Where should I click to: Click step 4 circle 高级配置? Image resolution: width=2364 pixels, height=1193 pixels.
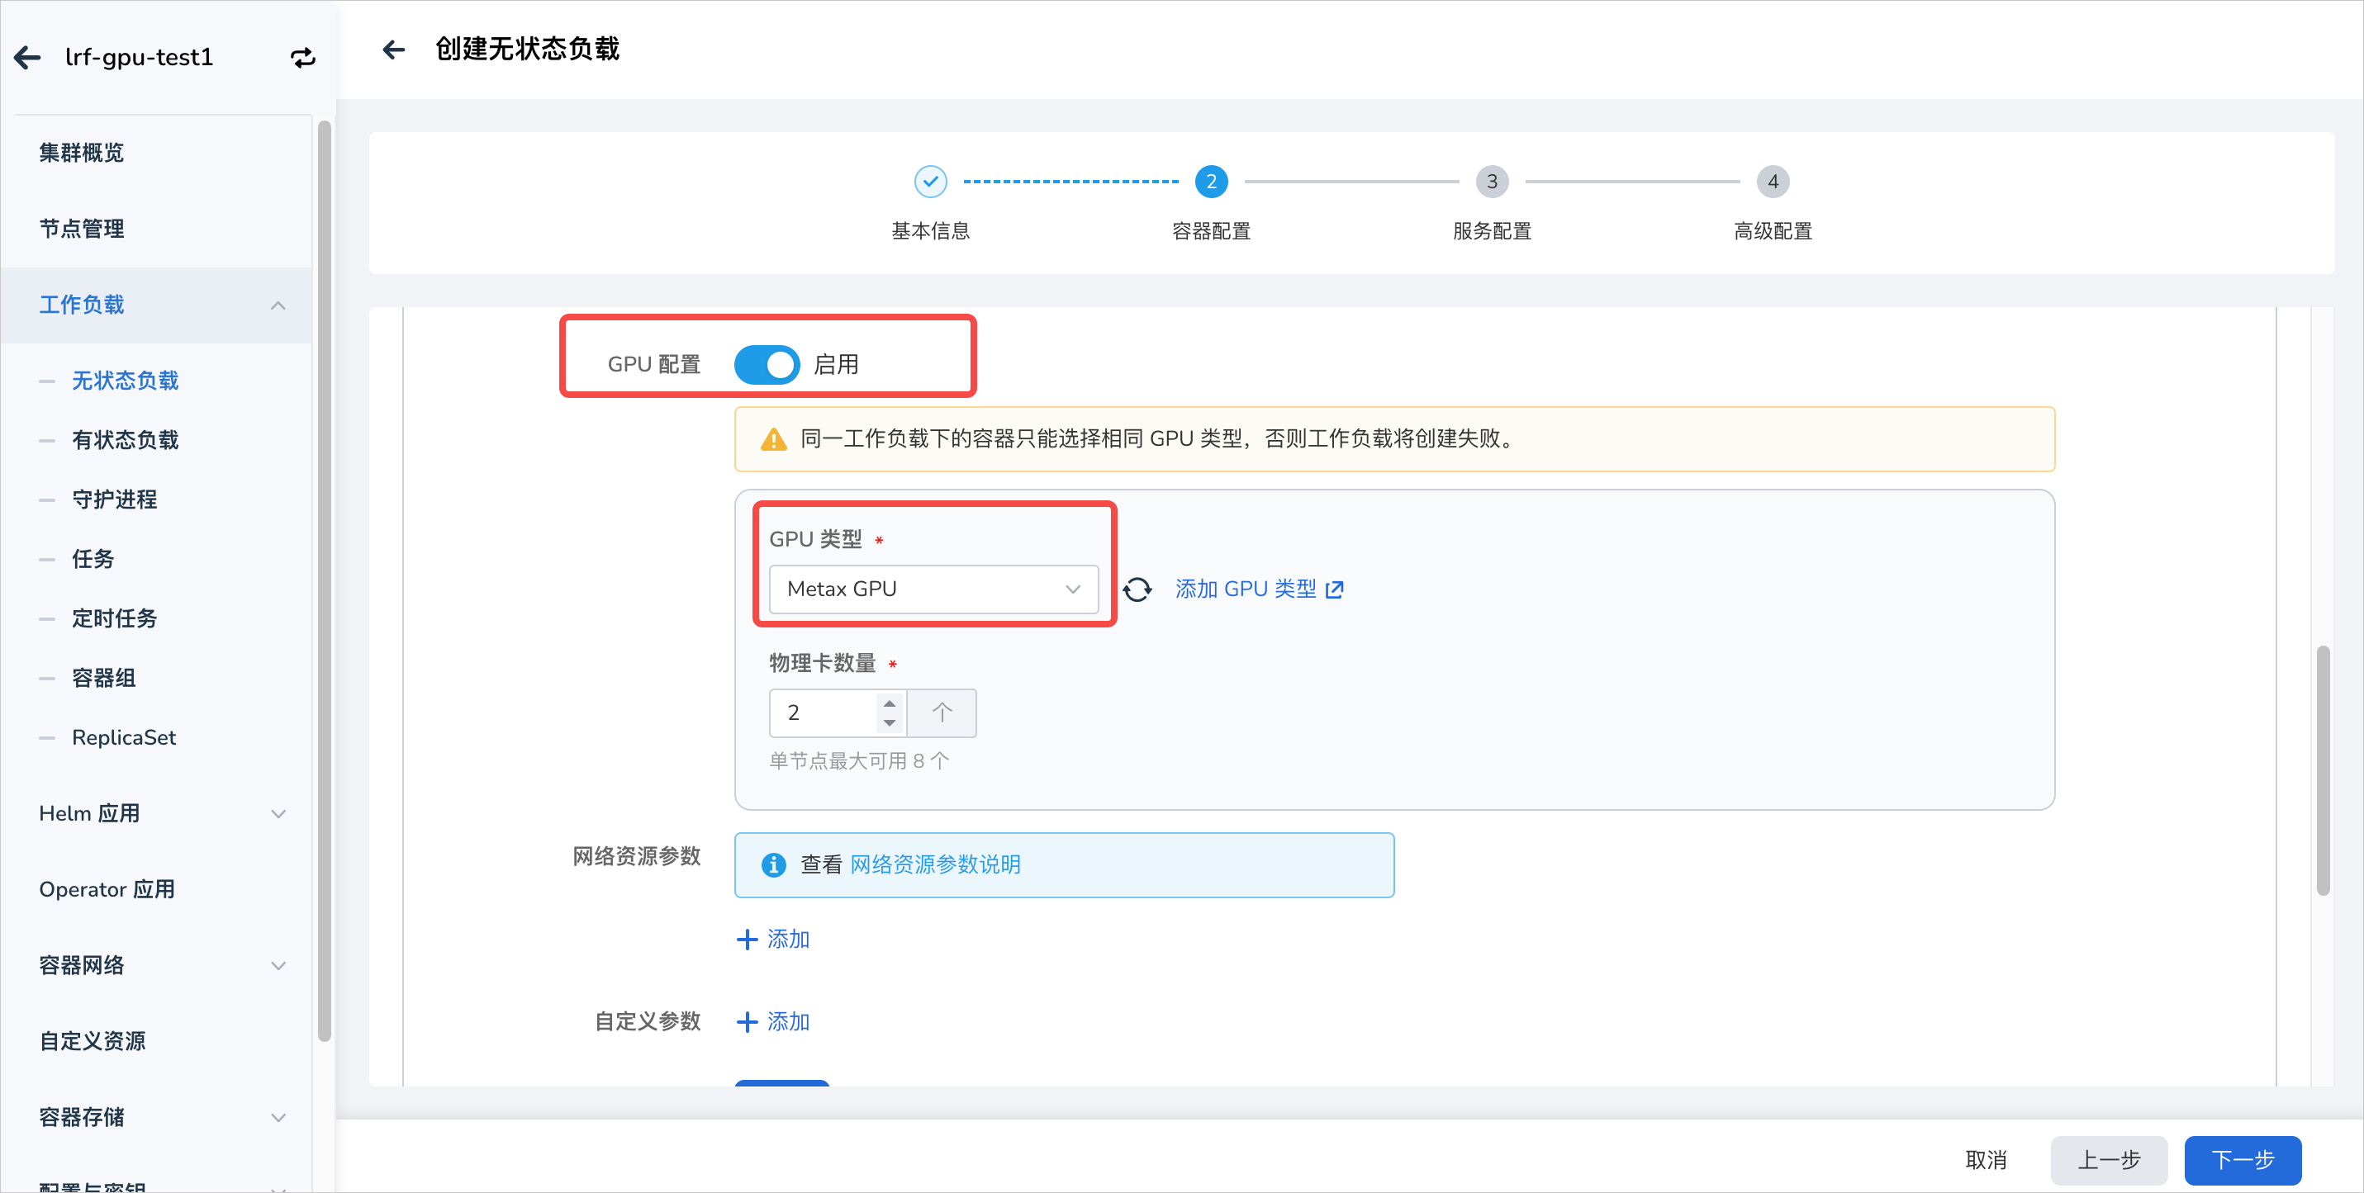click(1773, 182)
